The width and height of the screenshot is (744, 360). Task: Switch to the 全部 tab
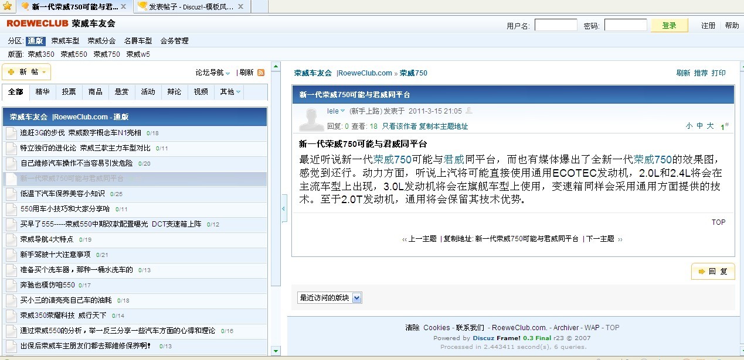click(16, 92)
